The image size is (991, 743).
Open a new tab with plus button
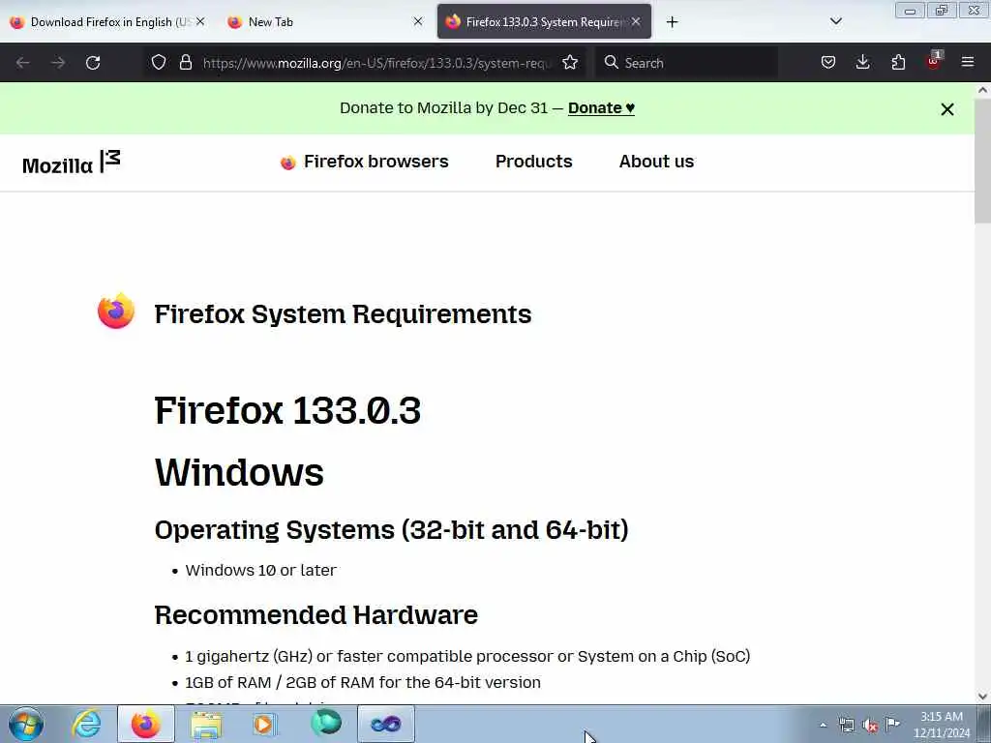(672, 22)
